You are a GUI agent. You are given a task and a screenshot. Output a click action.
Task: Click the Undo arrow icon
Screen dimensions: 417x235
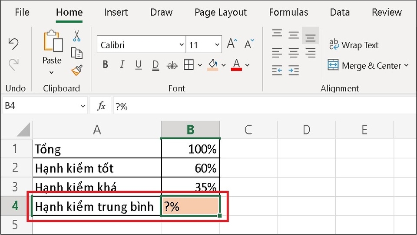(13, 44)
